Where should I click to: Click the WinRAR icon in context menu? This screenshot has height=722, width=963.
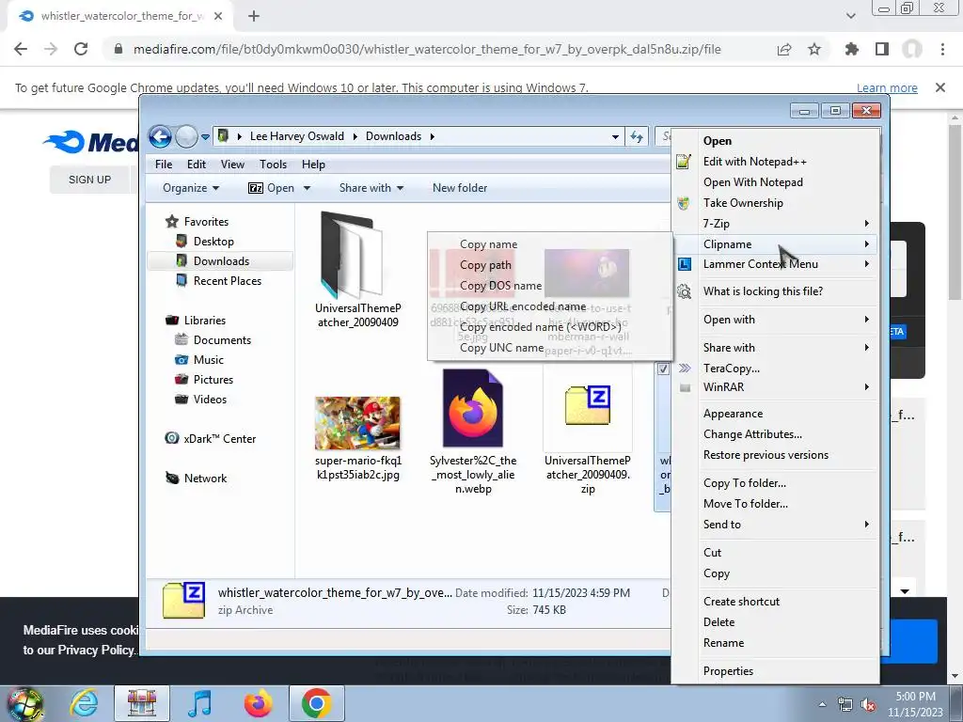point(685,387)
